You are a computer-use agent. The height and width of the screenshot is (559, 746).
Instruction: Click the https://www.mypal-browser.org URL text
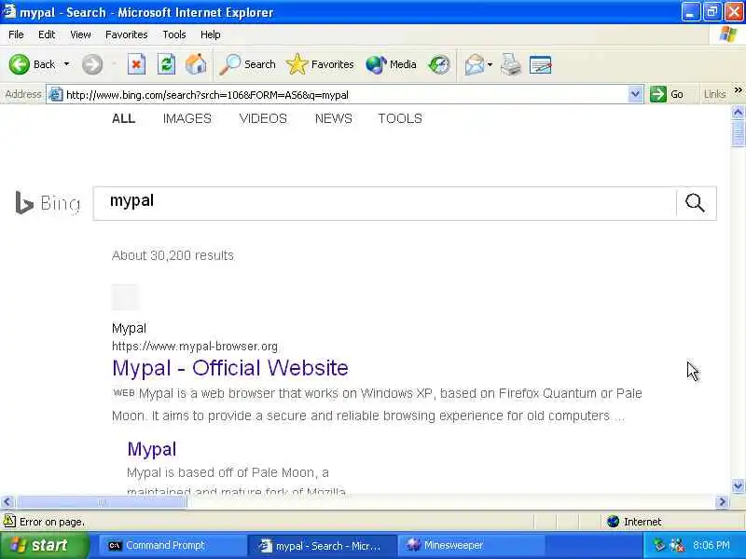pos(195,346)
